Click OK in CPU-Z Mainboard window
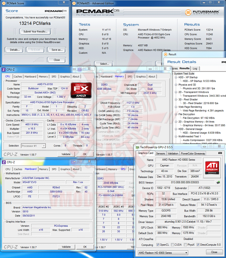Image resolution: width=226 pixels, height=258 pixels. click(x=85, y=247)
